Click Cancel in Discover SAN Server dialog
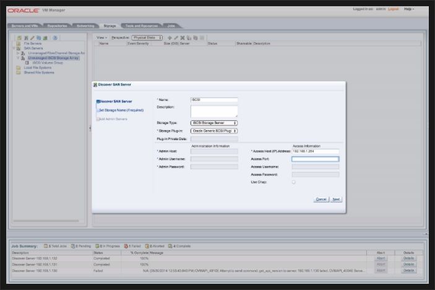 (321, 199)
